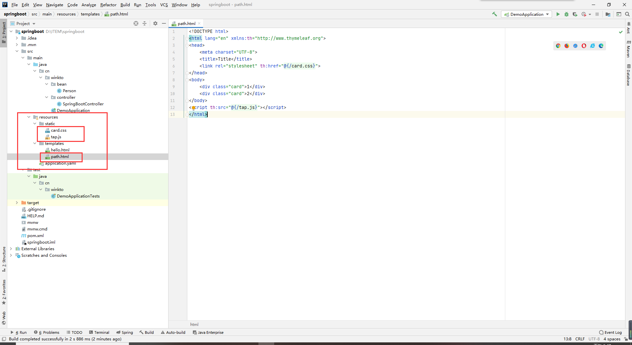Click the CRLF line separator setting
The height and width of the screenshot is (345, 632).
(x=580, y=339)
